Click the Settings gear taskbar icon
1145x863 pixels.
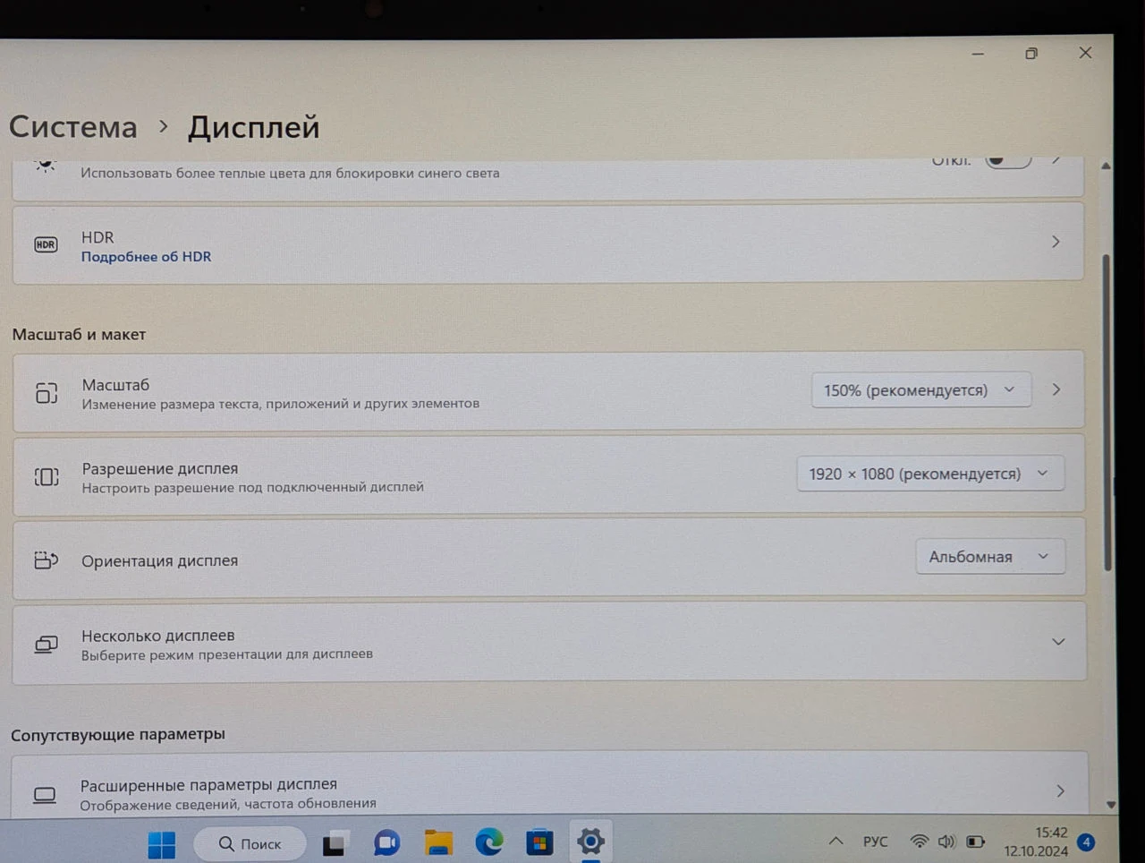(590, 842)
